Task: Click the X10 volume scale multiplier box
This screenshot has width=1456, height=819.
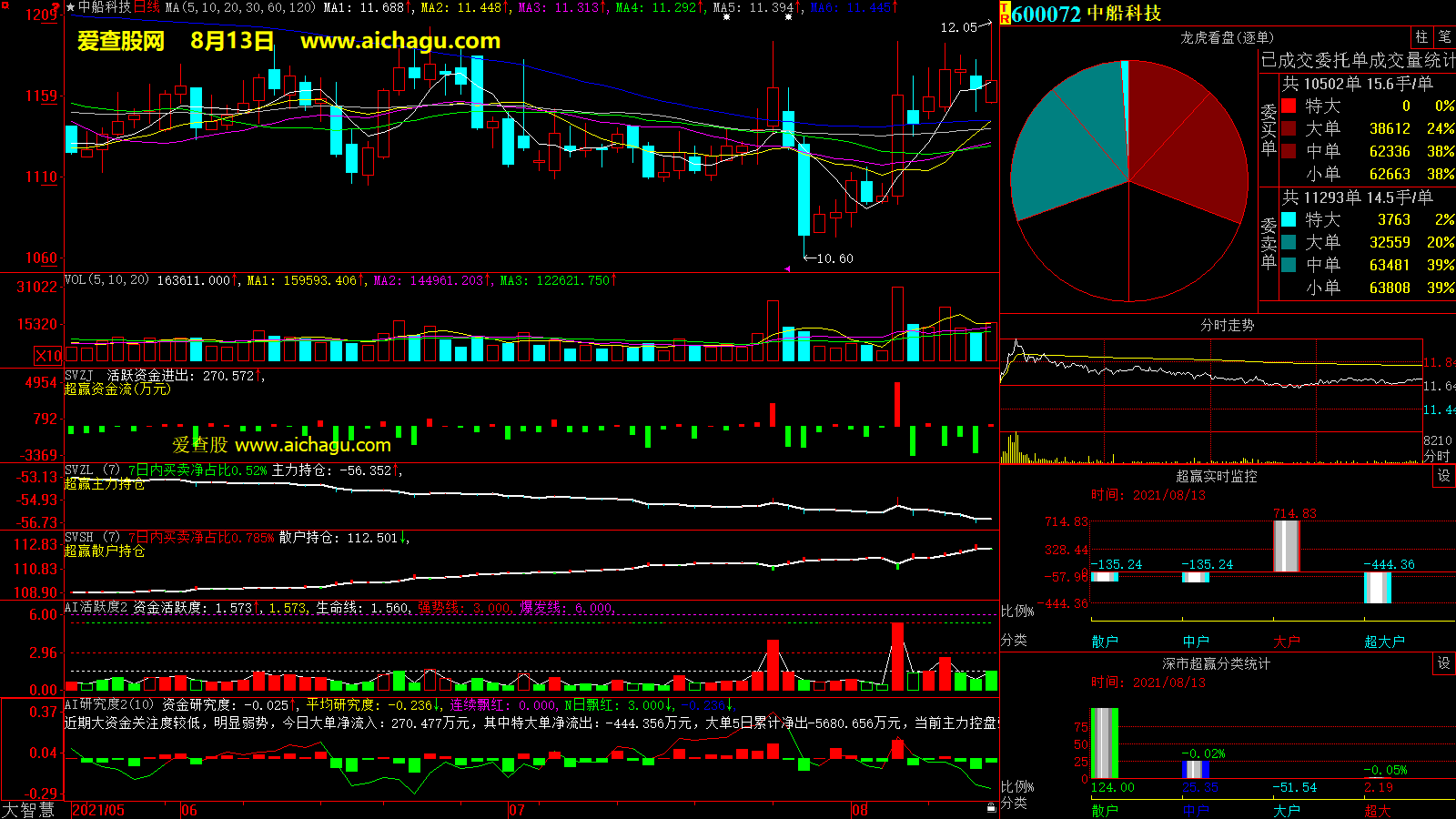Action: 49,356
